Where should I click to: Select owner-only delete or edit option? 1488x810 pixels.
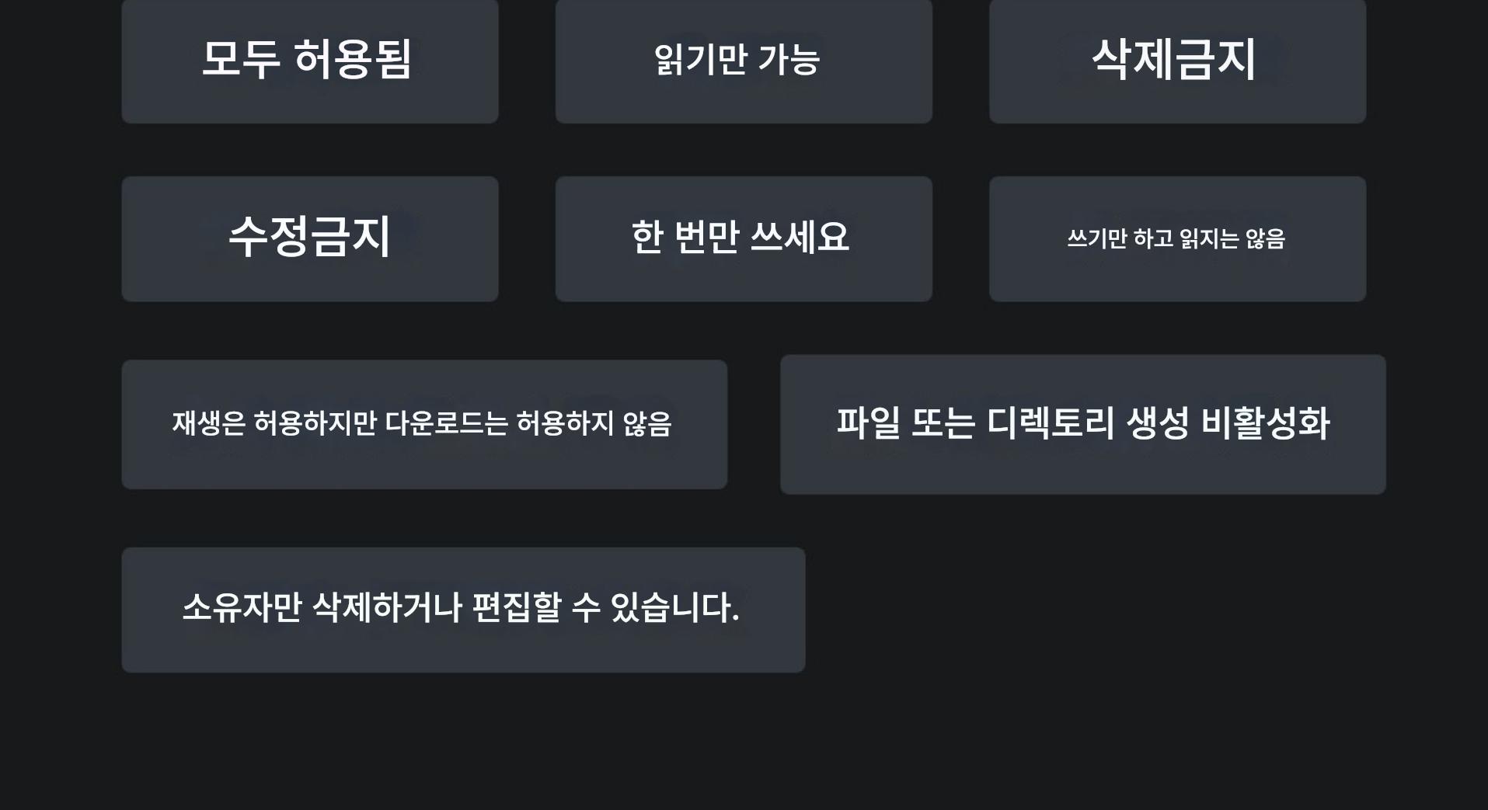462,610
